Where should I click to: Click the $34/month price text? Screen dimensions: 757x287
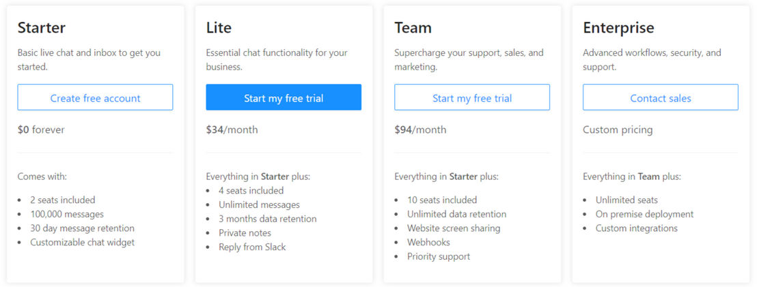[x=232, y=130]
